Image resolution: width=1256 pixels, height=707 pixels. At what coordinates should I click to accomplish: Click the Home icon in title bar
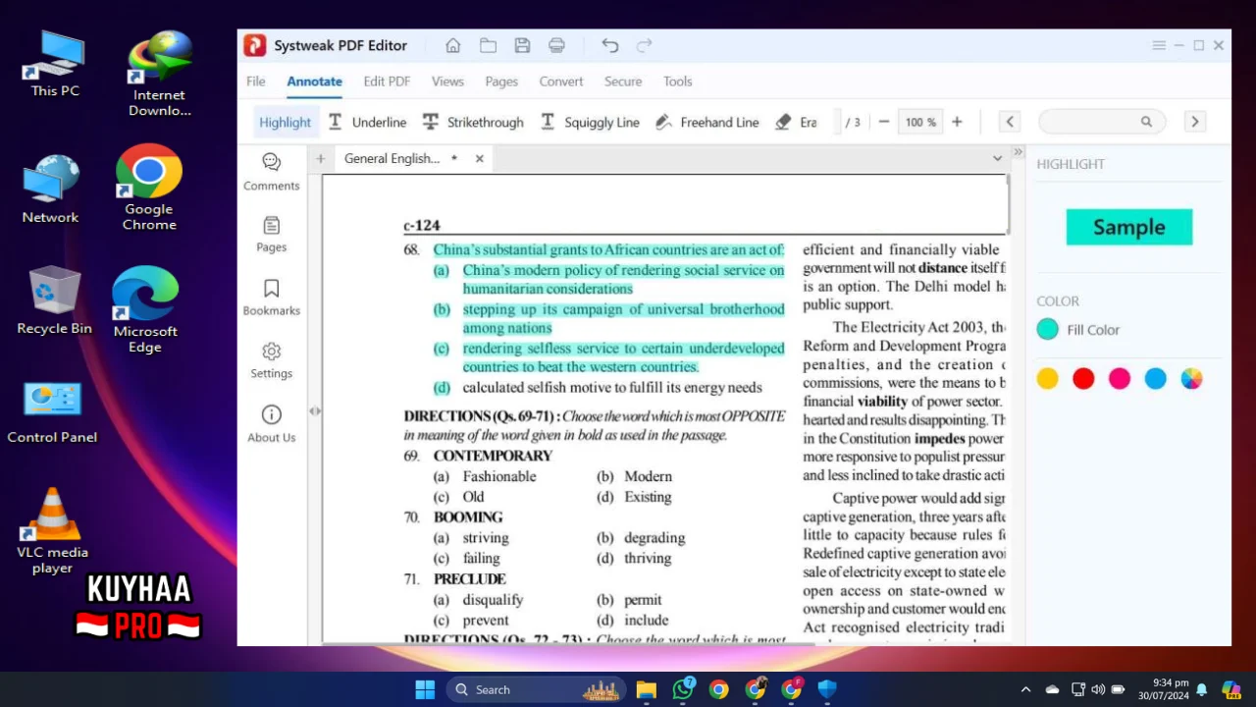click(x=452, y=45)
